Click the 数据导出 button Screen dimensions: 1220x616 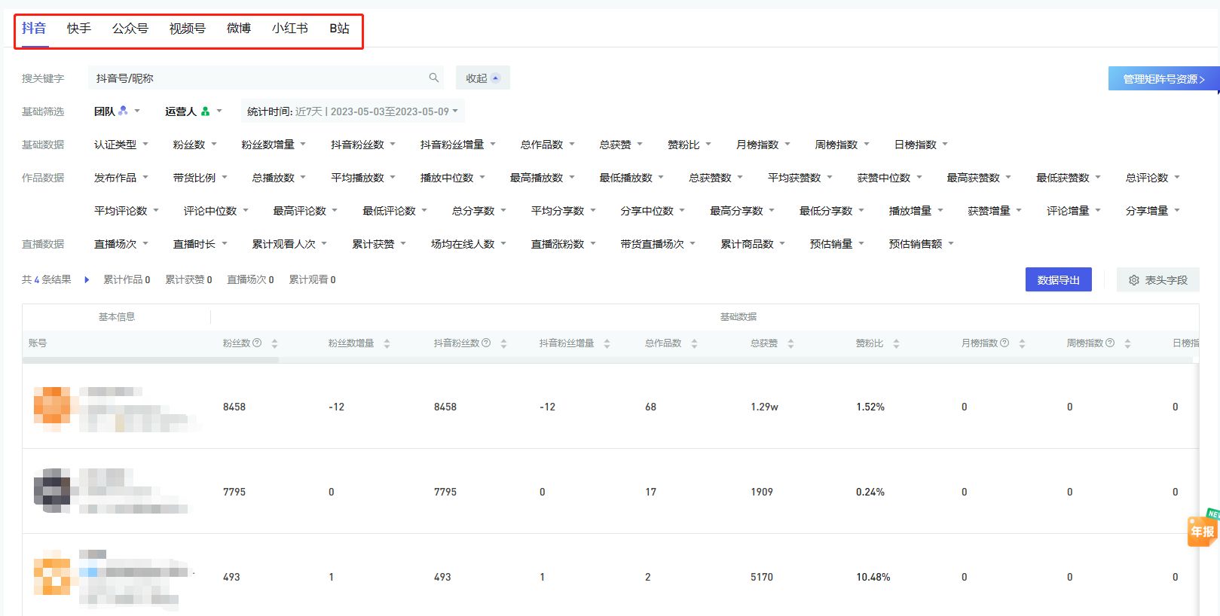point(1059,279)
